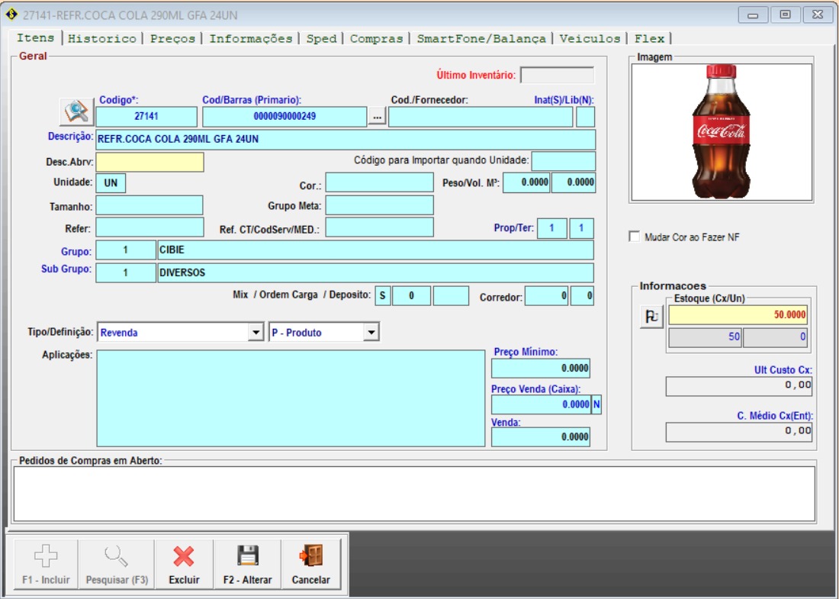Expand the Revenda type dropdown

[256, 333]
